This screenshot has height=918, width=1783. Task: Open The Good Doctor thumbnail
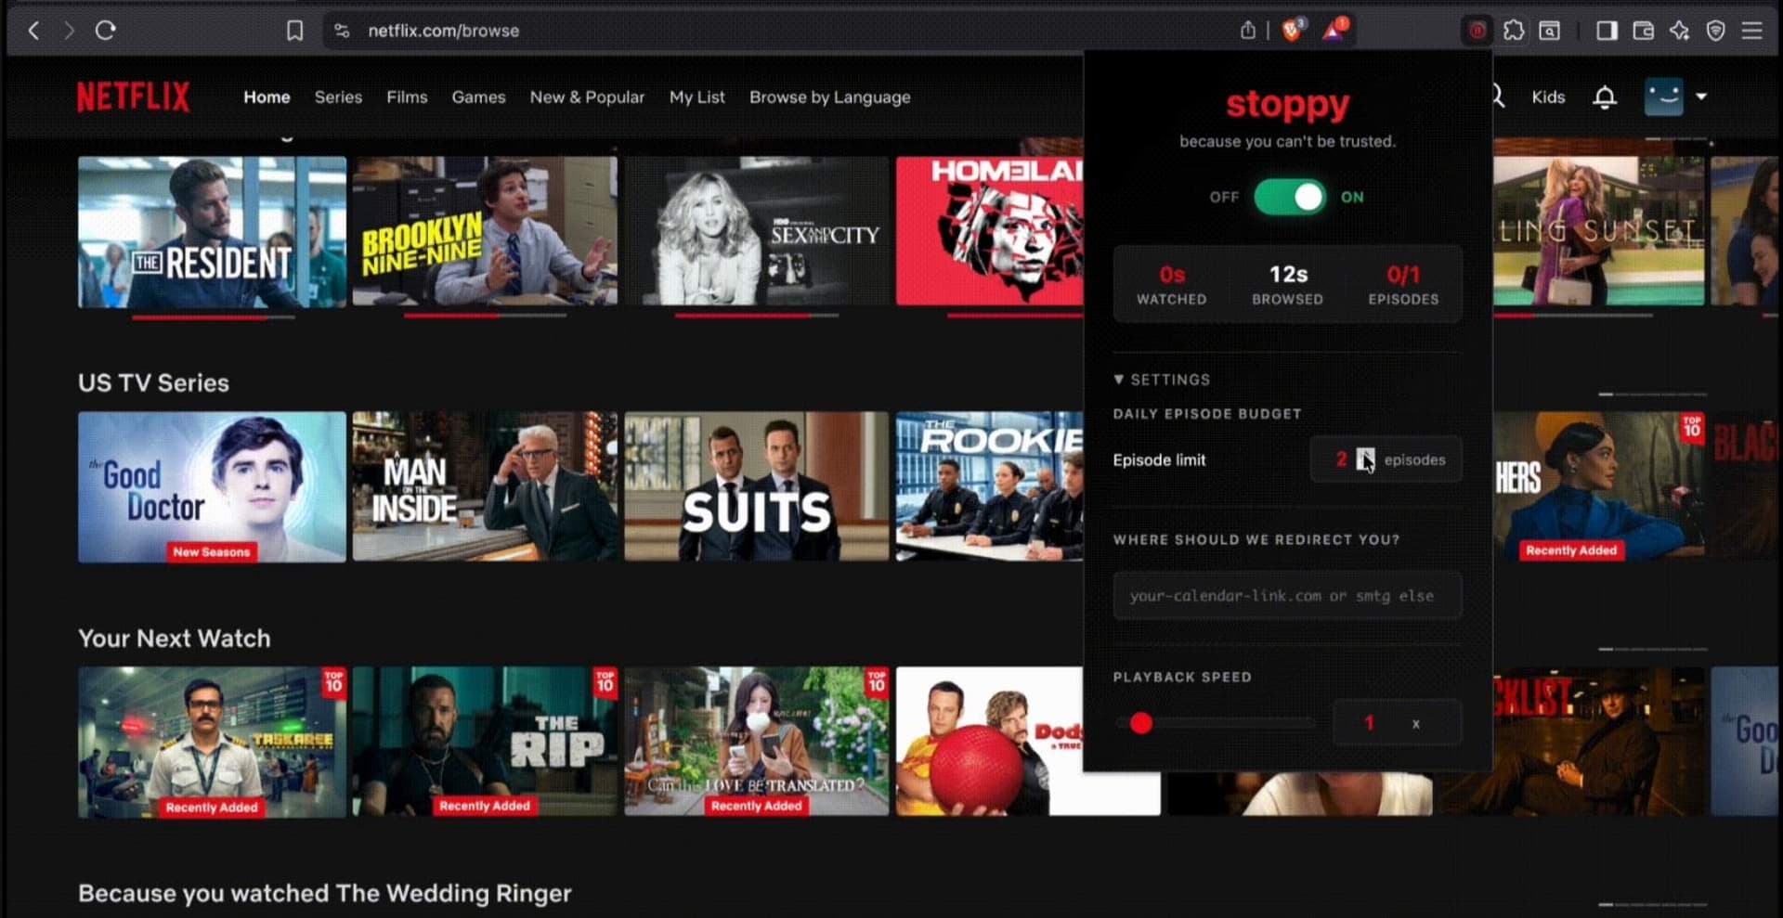[212, 486]
